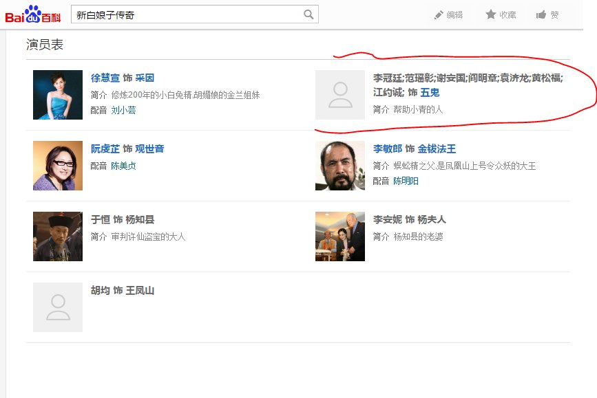The image size is (597, 398).
Task: Open voice actor 陈明阳 link
Action: (406, 181)
